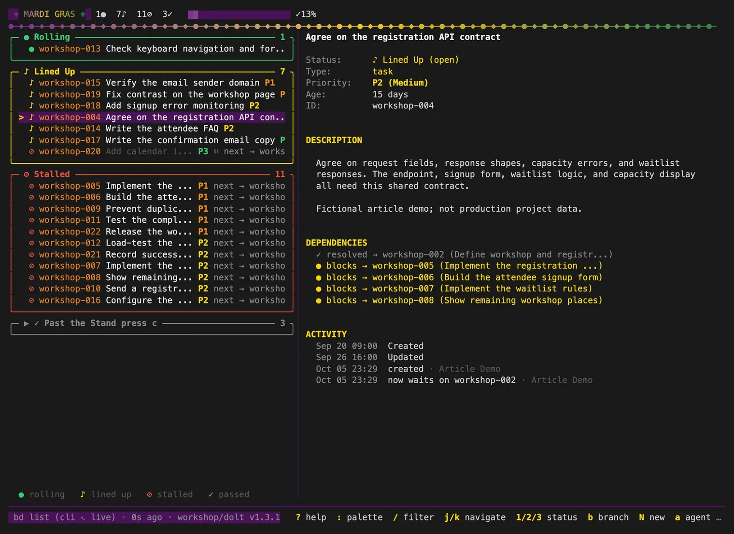Image resolution: width=734 pixels, height=534 pixels.
Task: Click the yellow dot before blocks workshop-005
Action: click(x=319, y=266)
